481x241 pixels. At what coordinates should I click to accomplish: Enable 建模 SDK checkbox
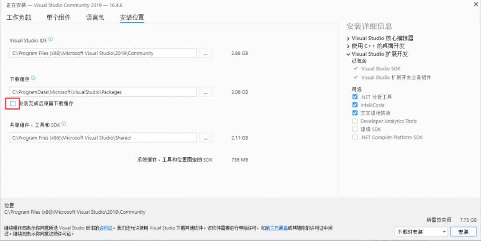(355, 129)
